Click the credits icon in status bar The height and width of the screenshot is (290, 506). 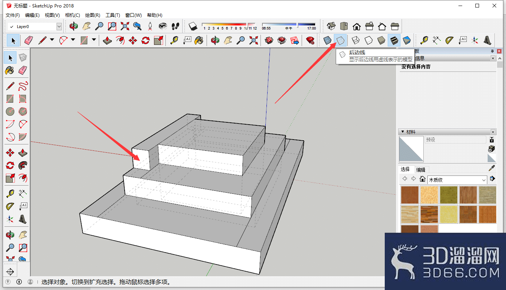coord(19,282)
